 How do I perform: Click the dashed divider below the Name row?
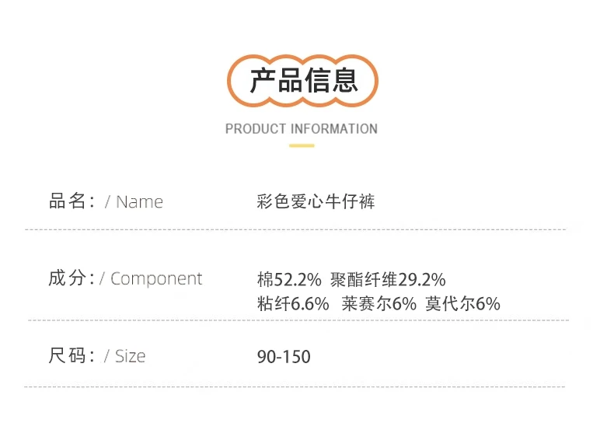point(295,229)
